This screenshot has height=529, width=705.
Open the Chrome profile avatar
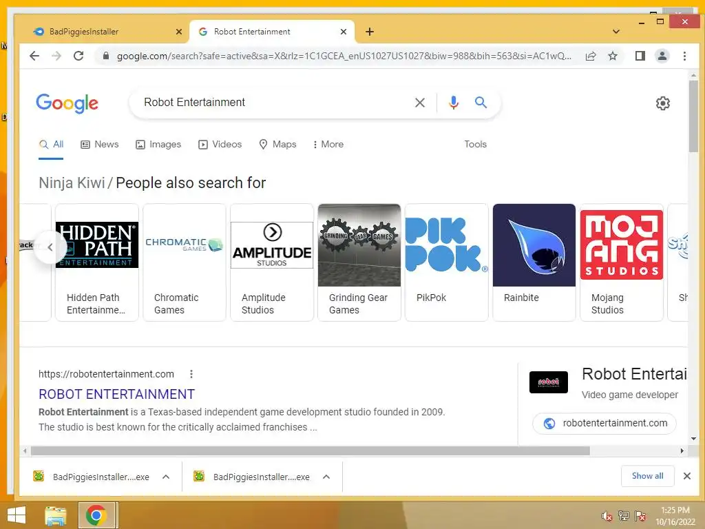click(662, 56)
